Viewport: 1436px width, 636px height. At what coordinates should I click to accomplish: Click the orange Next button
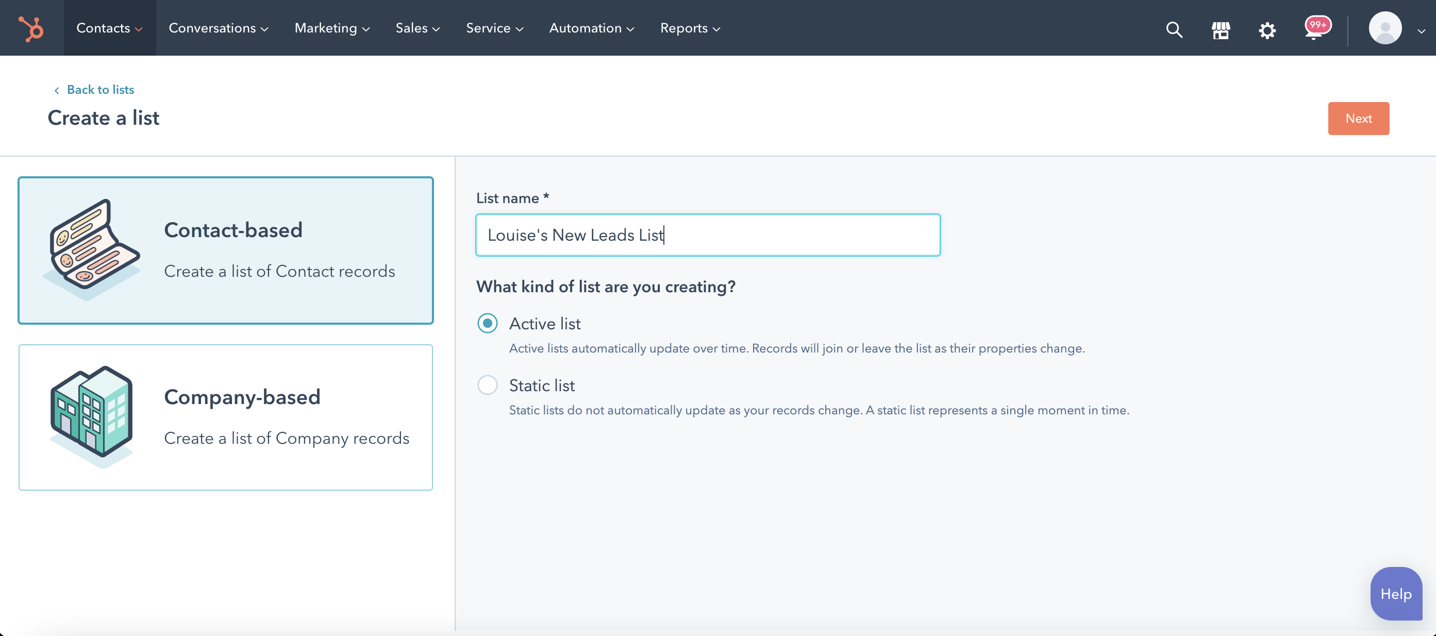point(1358,118)
